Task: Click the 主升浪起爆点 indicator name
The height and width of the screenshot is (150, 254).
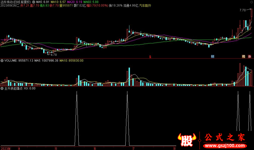Action: point(13,88)
